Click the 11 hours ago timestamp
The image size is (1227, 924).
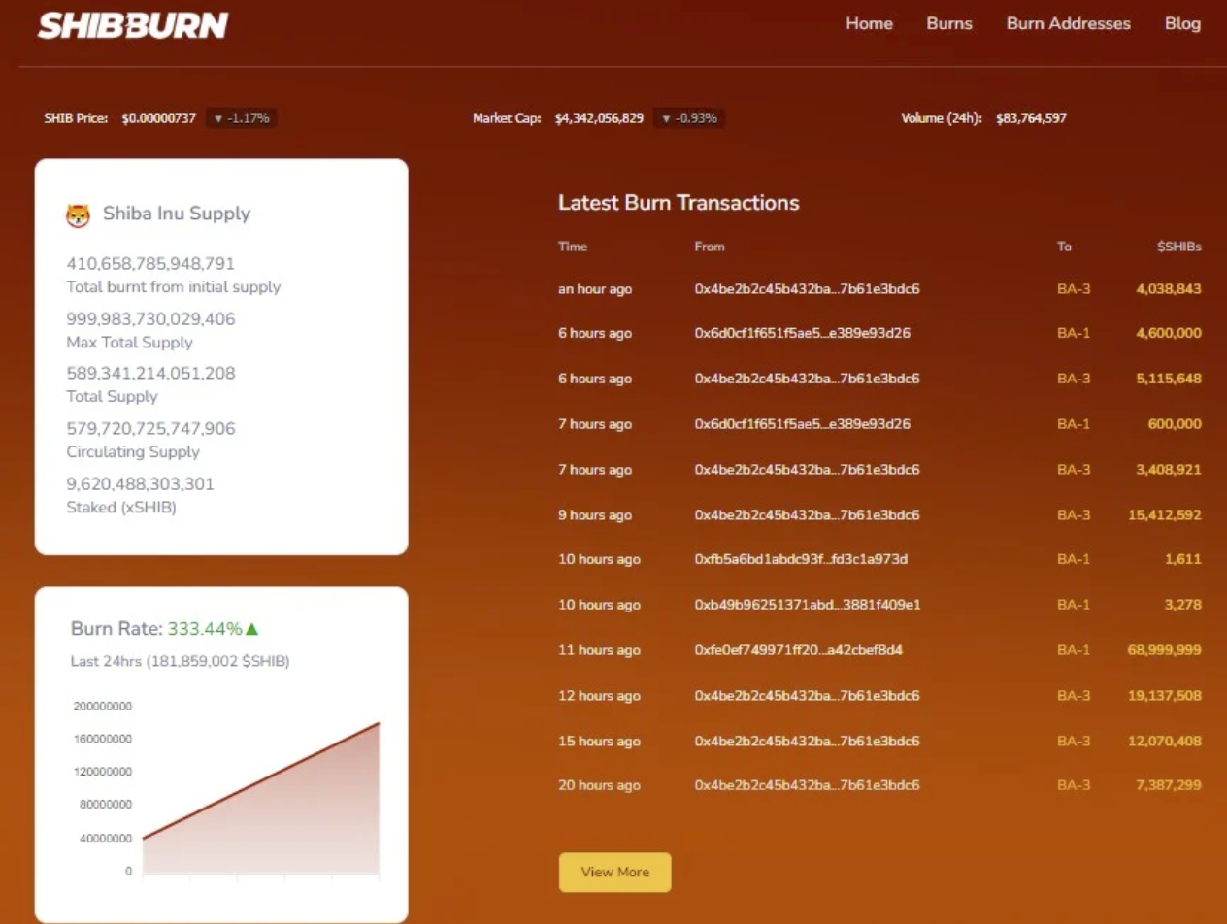tap(599, 649)
